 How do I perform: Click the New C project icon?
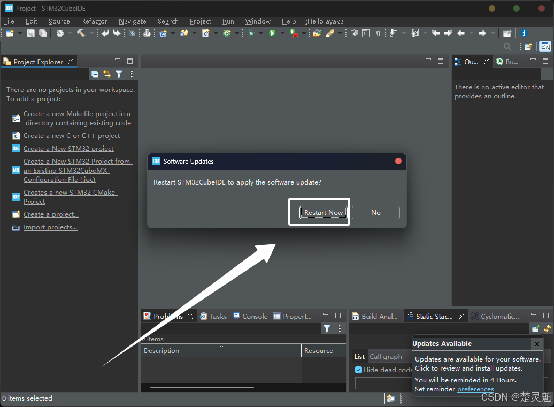[163, 33]
